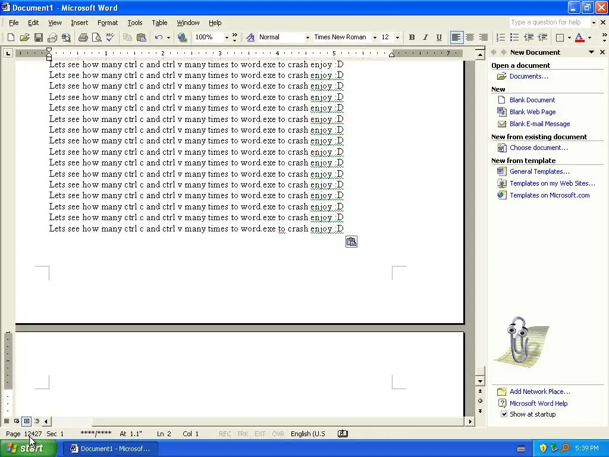Click the Paste toolbar icon
This screenshot has width=609, height=457.
pos(142,37)
